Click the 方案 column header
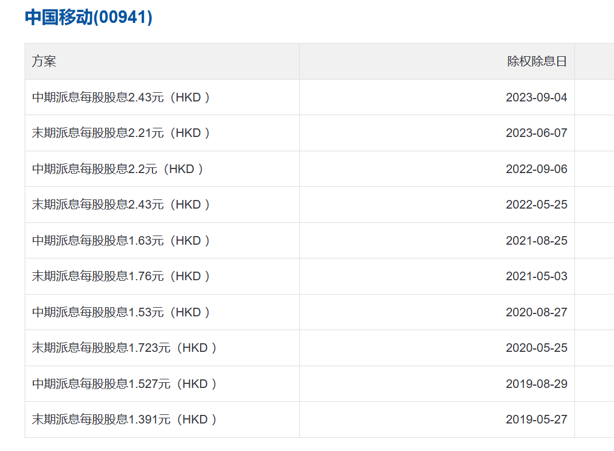The image size is (614, 451). pos(44,61)
